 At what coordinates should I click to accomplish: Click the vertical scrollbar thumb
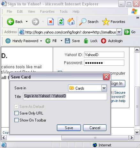pos(137,106)
